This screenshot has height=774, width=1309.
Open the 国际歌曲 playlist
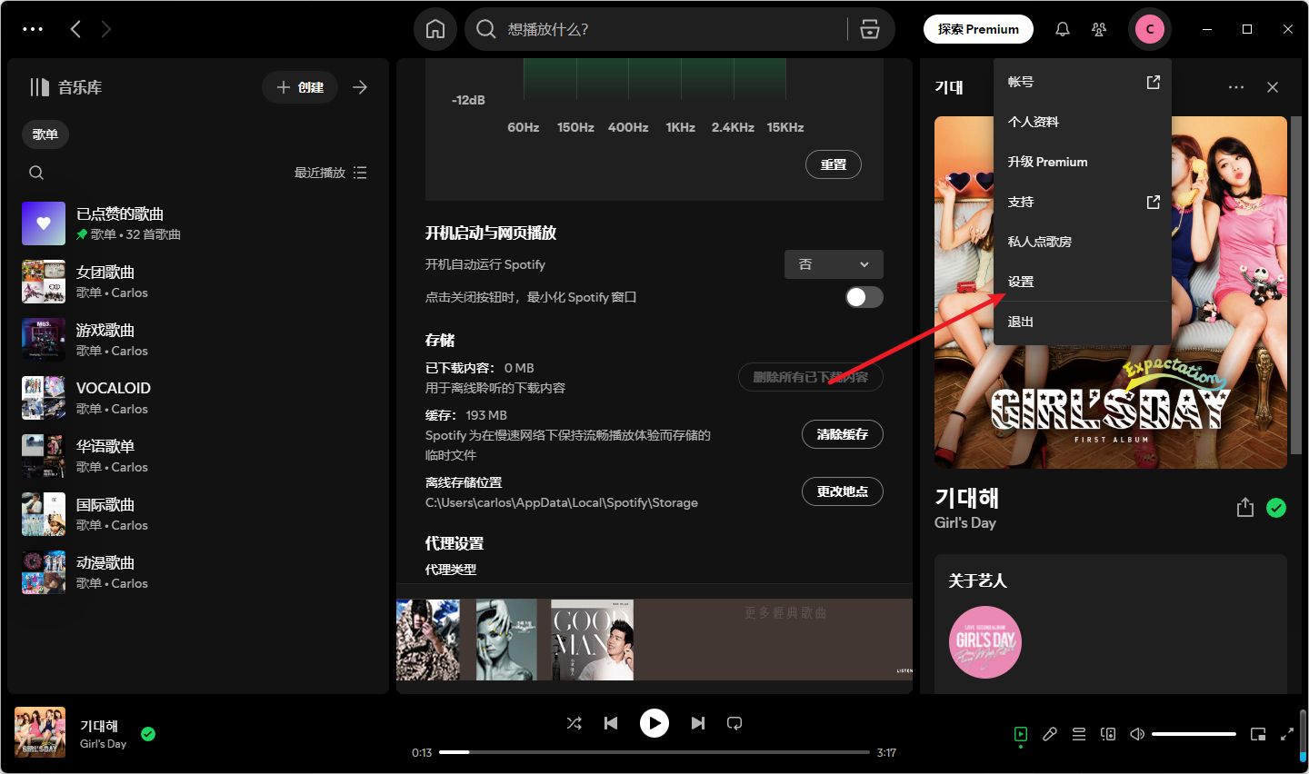(x=198, y=514)
